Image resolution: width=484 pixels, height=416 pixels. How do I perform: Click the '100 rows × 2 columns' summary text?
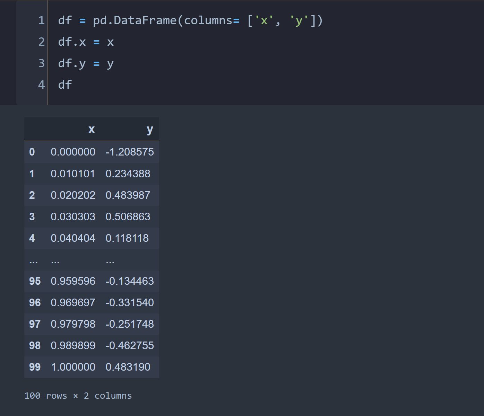tap(78, 396)
